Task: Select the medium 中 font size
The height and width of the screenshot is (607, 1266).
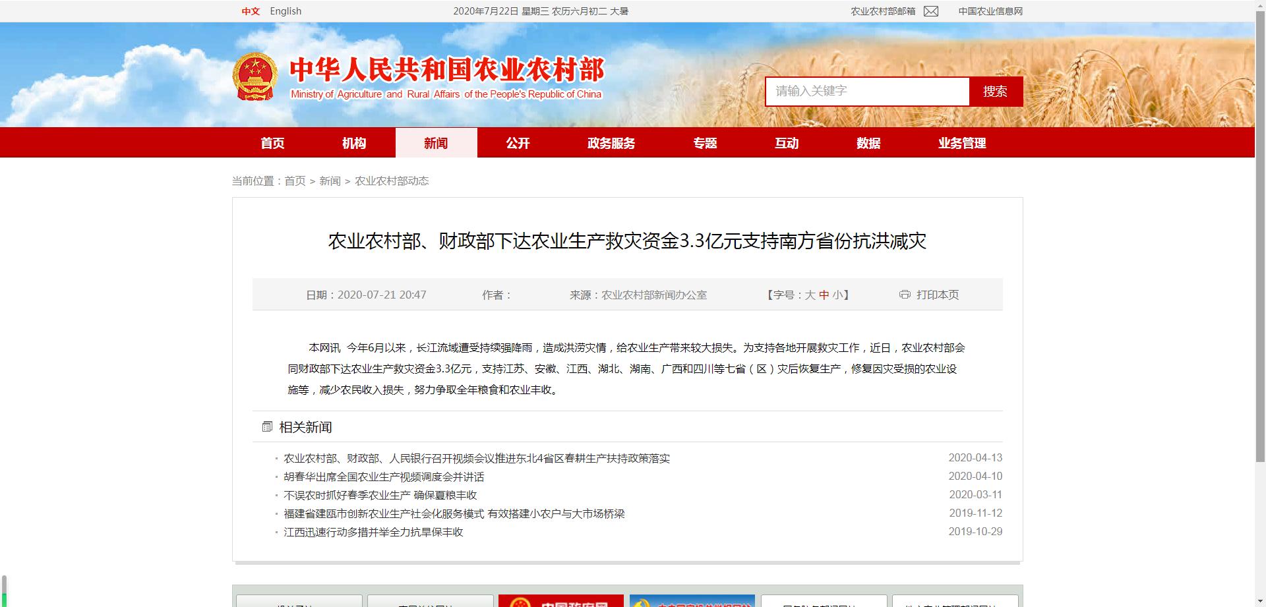Action: click(824, 295)
